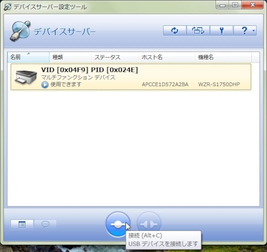Toggle the message bubble option
This screenshot has width=267, height=252.
pyautogui.click(x=45, y=224)
